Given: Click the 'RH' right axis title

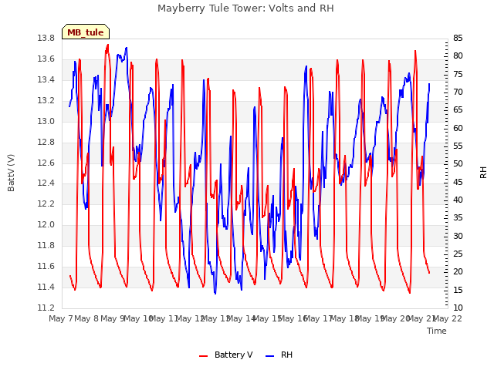Looking at the screenshot, I should pos(483,173).
